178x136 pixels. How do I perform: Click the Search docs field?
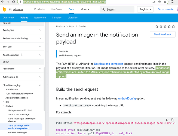point(117,10)
